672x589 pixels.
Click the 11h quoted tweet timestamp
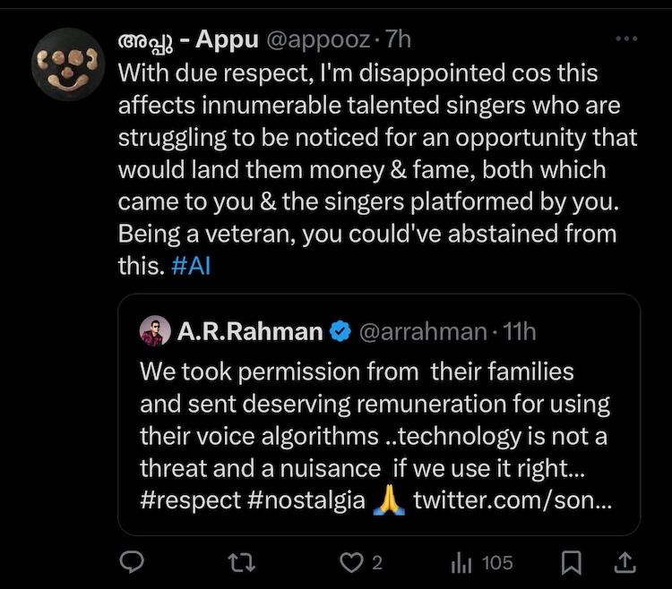pos(521,331)
